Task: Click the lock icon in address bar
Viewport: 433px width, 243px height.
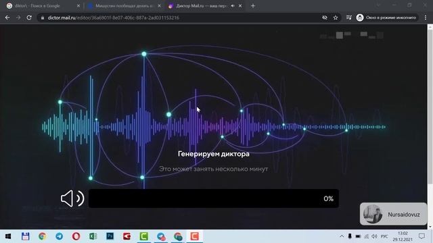Action: click(x=42, y=18)
